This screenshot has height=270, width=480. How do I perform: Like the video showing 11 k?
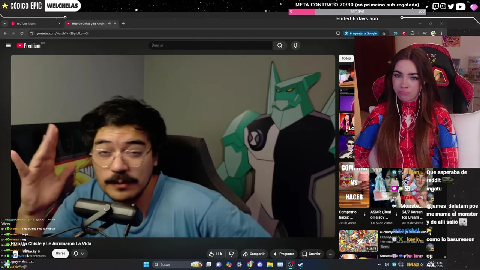click(215, 254)
